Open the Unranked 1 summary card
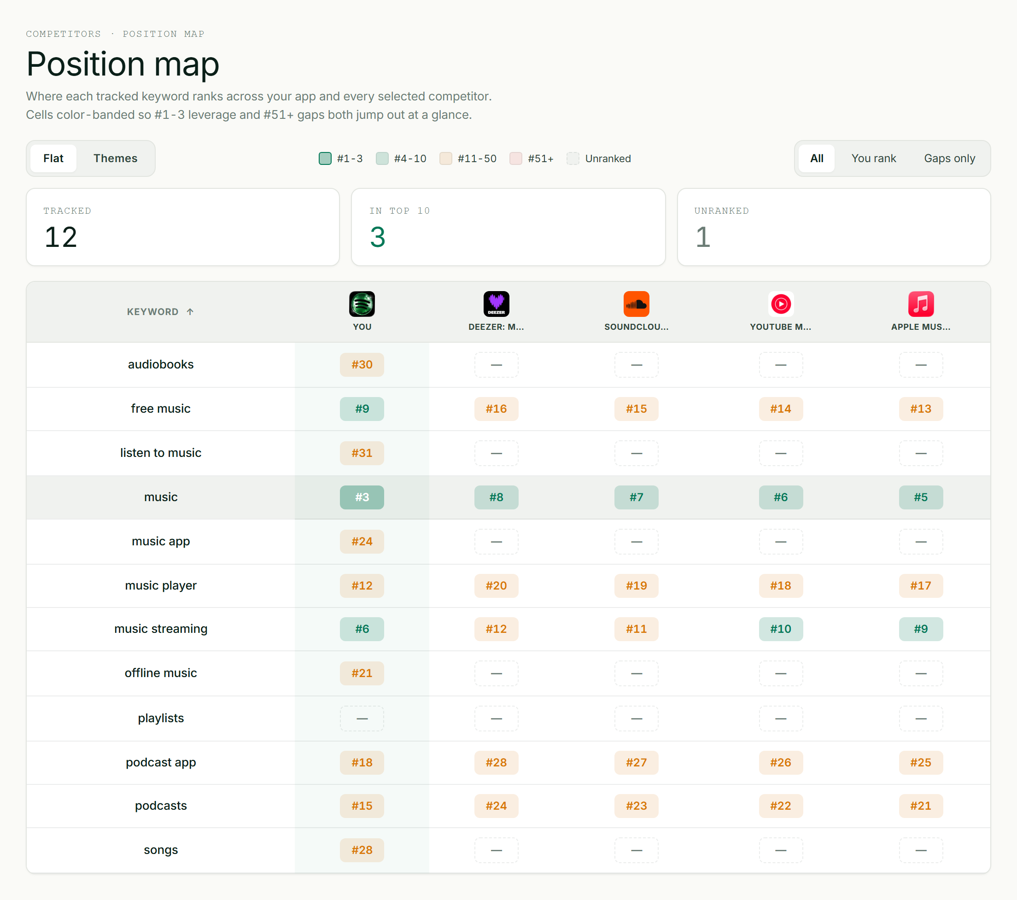This screenshot has height=900, width=1017. point(834,227)
